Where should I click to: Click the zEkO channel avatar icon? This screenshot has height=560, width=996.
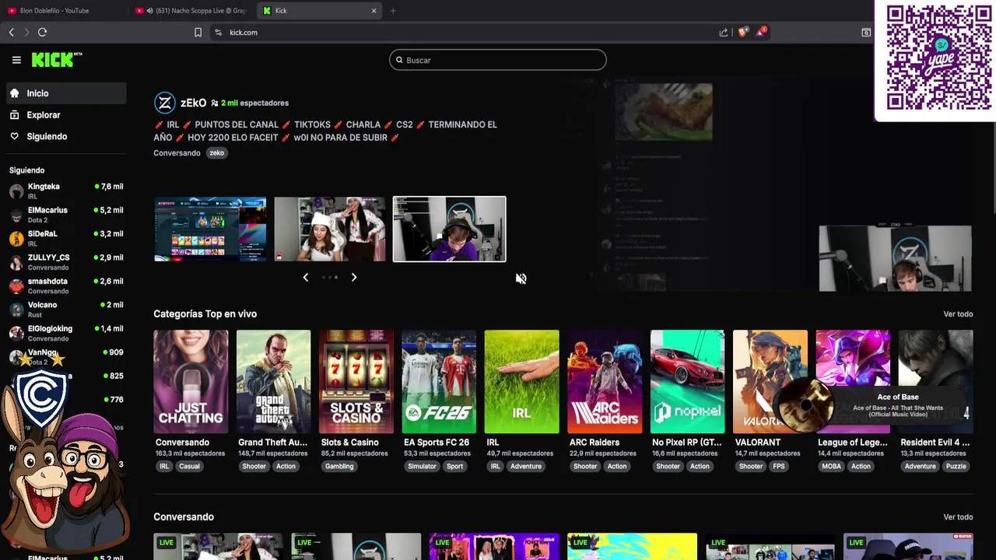click(164, 103)
